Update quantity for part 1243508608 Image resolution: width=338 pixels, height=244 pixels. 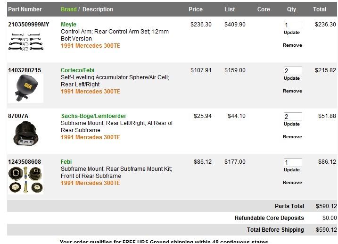(292, 170)
